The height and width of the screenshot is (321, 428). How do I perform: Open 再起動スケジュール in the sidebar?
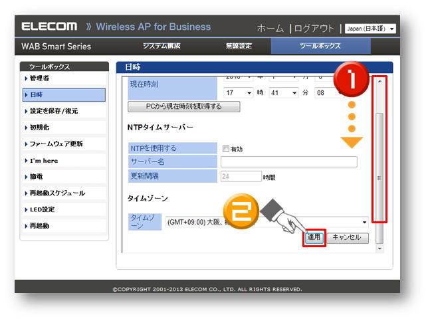(64, 193)
